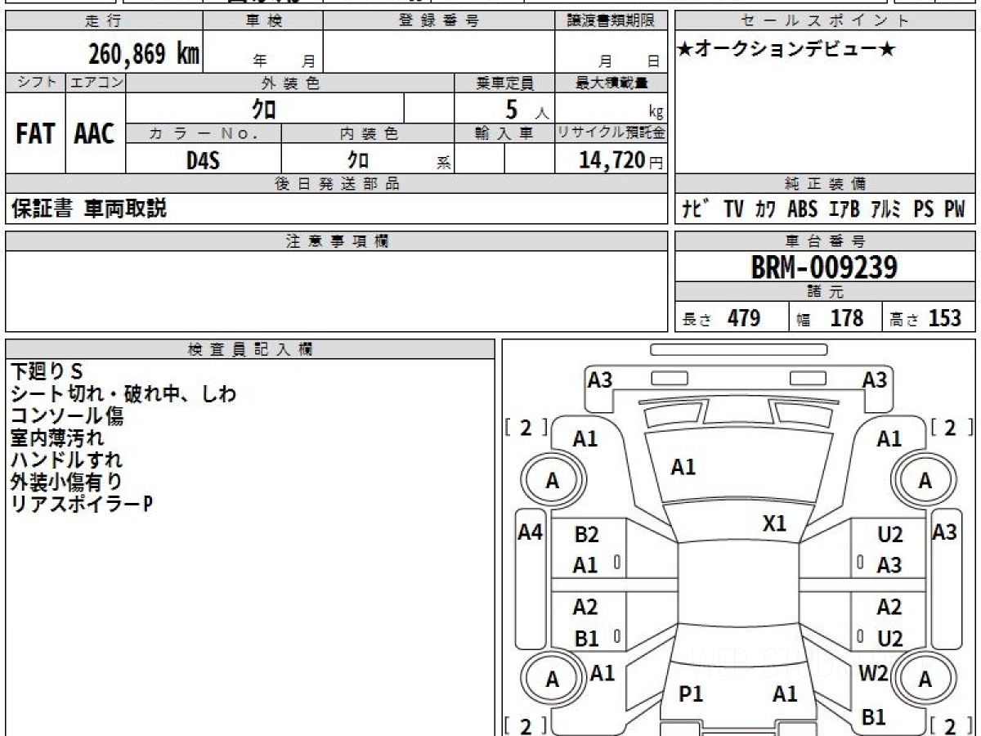Click the 諸元 specifications header
This screenshot has width=981, height=736.
(x=825, y=292)
